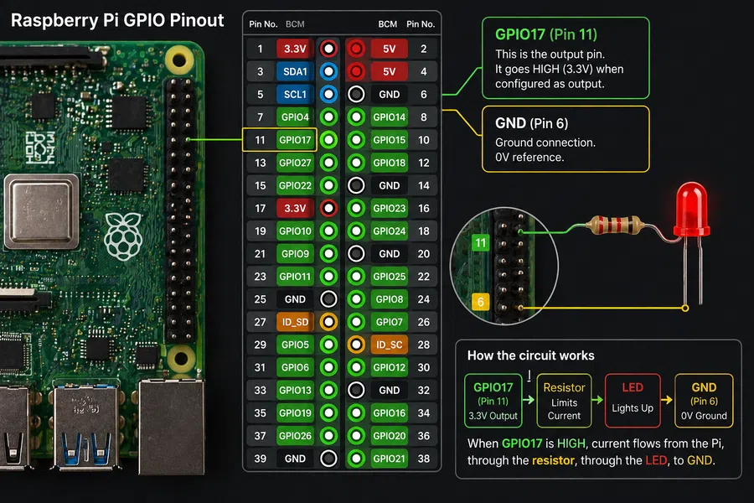Select the GPIO19 label
This screenshot has height=503, width=754.
(x=295, y=413)
